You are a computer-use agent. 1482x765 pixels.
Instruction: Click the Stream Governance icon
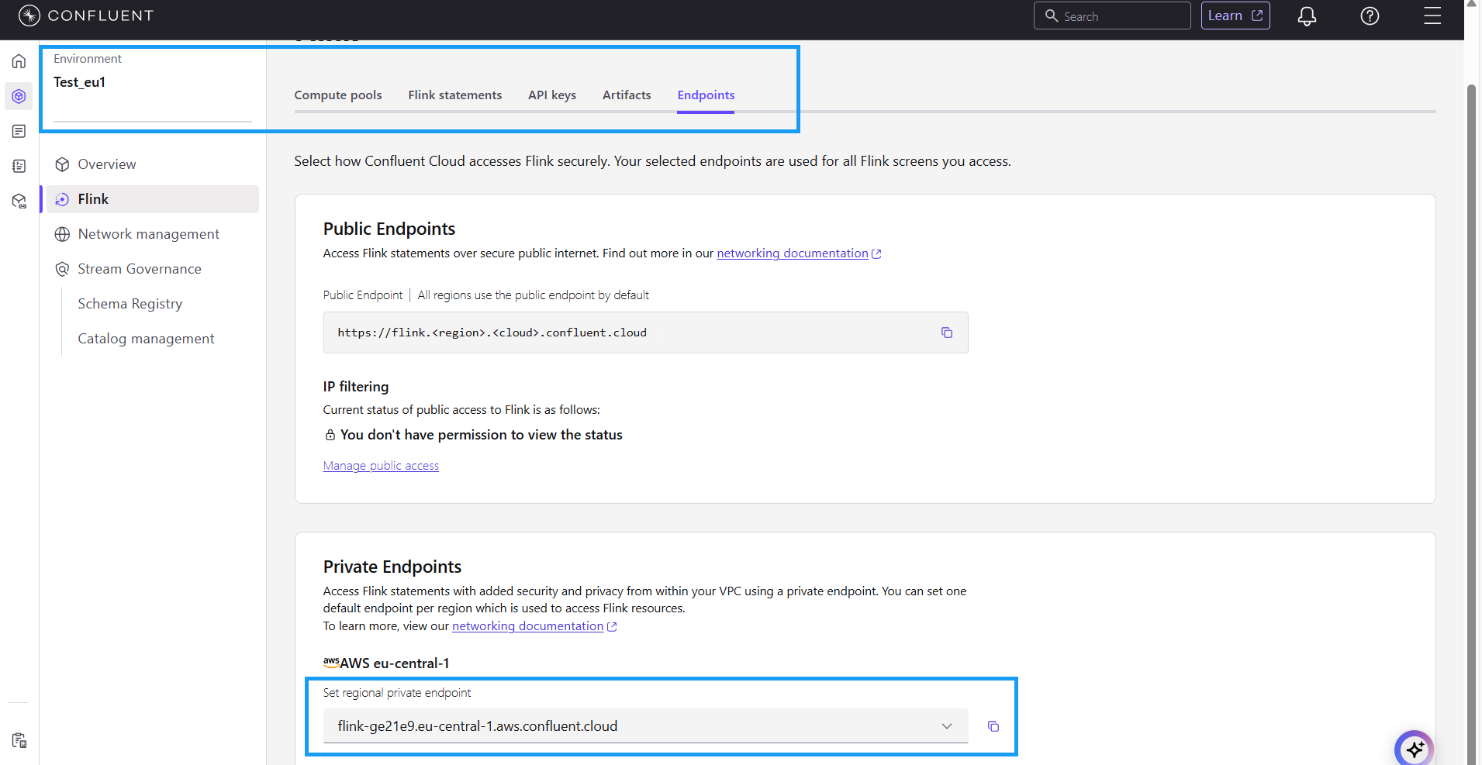click(63, 269)
